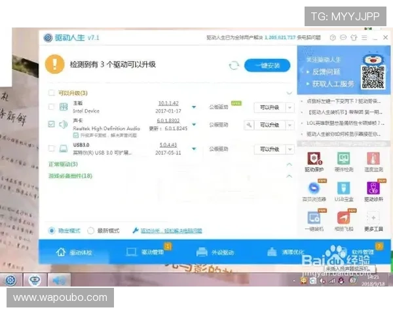This screenshot has width=393, height=314.
Task: Open news item starting with LOL英雄联盟
Action: [345, 123]
